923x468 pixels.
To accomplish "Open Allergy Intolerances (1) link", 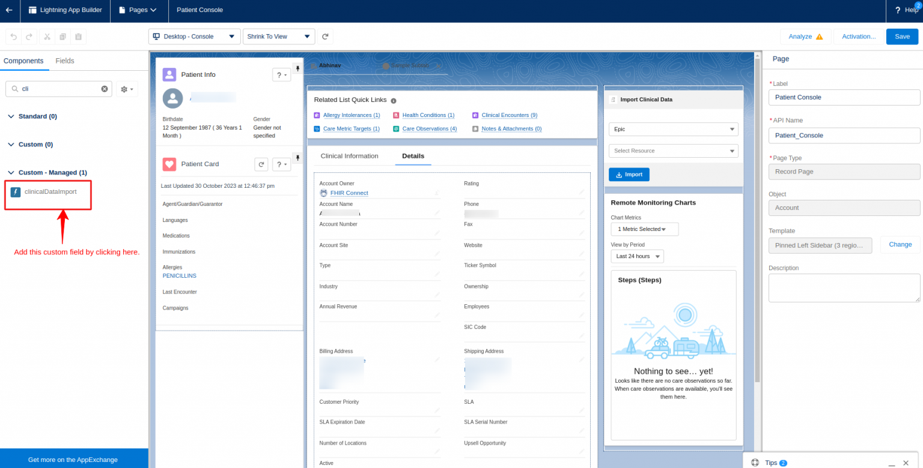I will click(352, 115).
